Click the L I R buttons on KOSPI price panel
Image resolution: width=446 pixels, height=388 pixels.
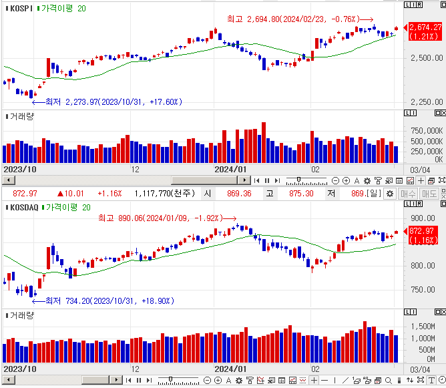tap(413, 5)
